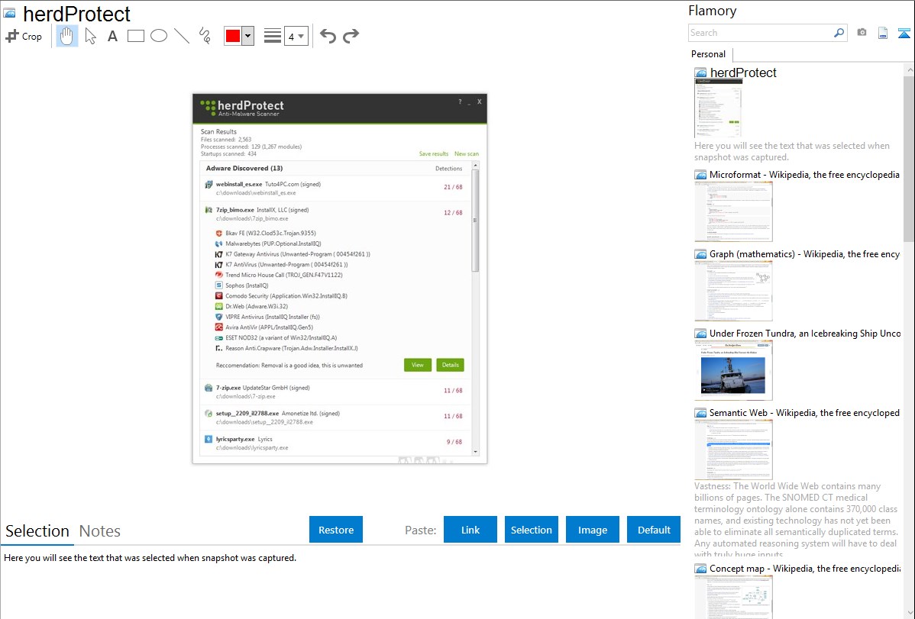Click the icon beside Concept map title
Screen dimensions: 915x619
701,569
